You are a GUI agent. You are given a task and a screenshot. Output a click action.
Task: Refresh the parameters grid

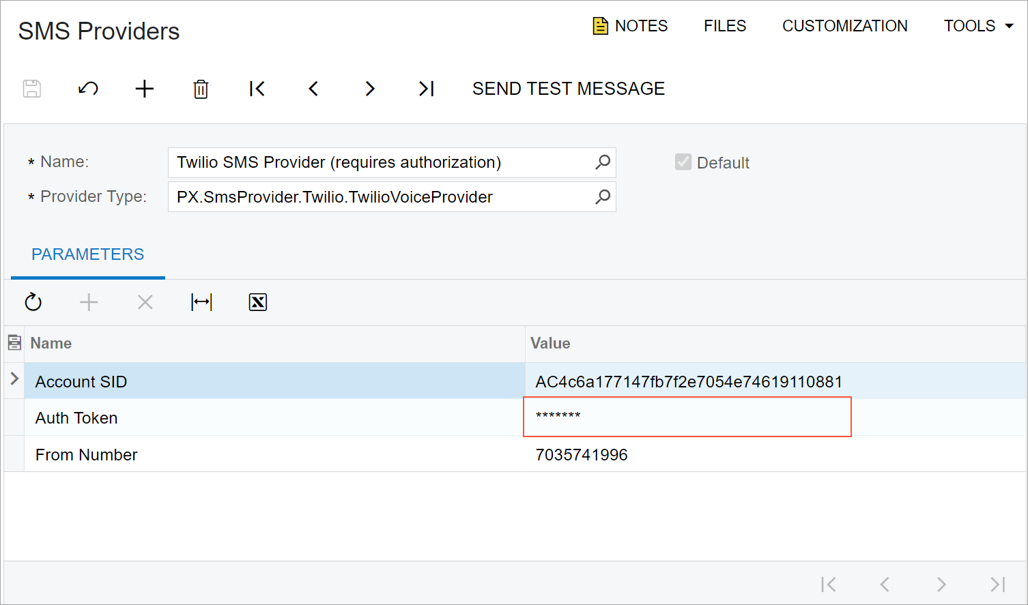coord(33,302)
